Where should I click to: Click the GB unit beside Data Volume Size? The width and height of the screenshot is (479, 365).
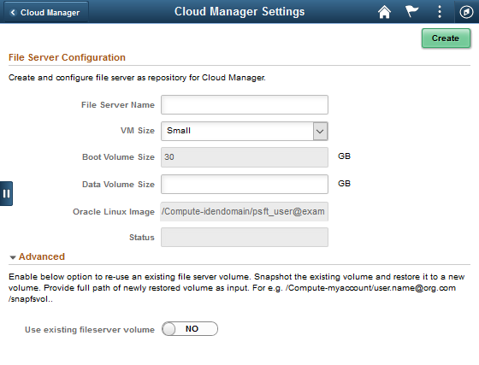coord(344,184)
